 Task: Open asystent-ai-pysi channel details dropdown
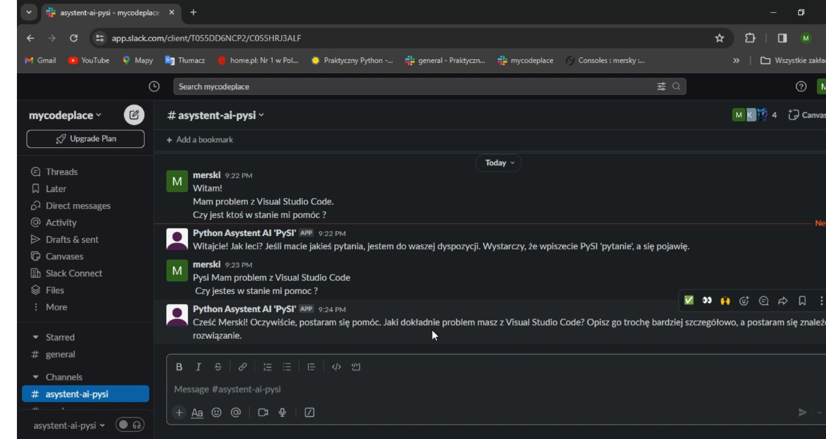(216, 115)
